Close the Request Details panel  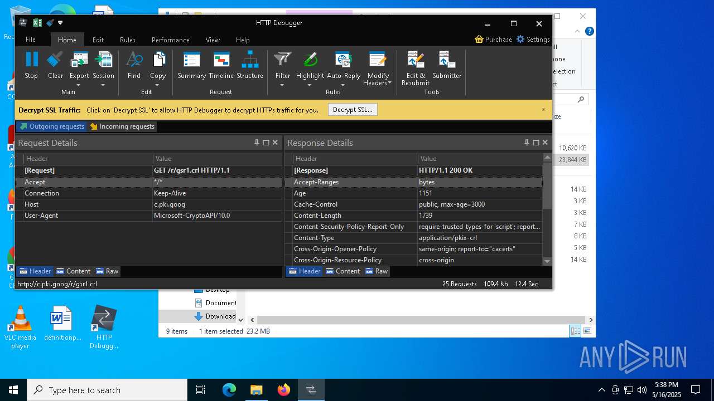(275, 143)
